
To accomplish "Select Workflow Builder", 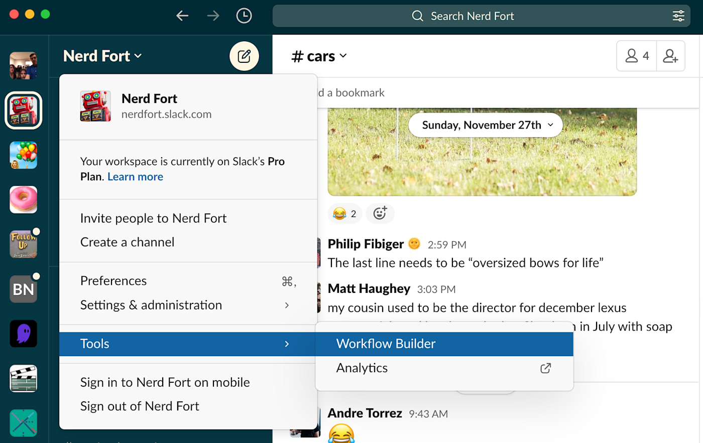I will [444, 344].
